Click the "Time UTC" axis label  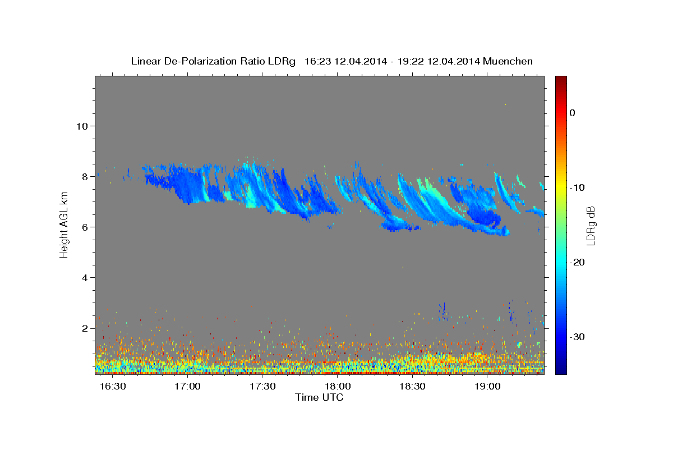coord(319,397)
